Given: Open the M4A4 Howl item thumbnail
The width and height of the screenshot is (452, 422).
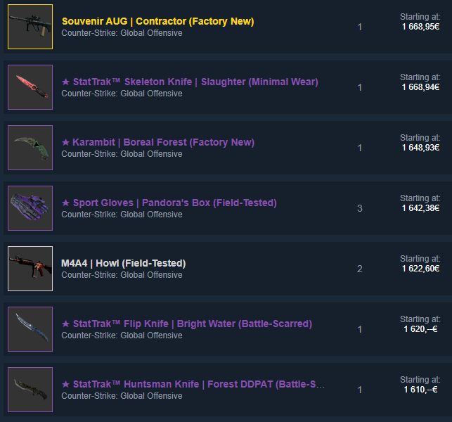Looking at the screenshot, I should 30,269.
